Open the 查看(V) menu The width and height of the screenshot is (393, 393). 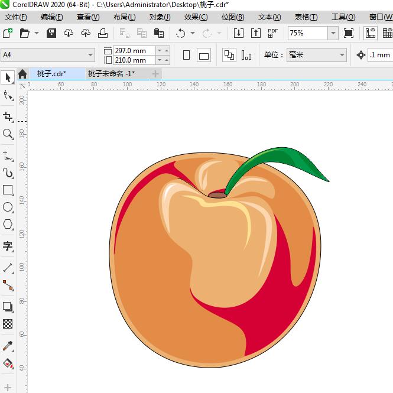pos(88,17)
